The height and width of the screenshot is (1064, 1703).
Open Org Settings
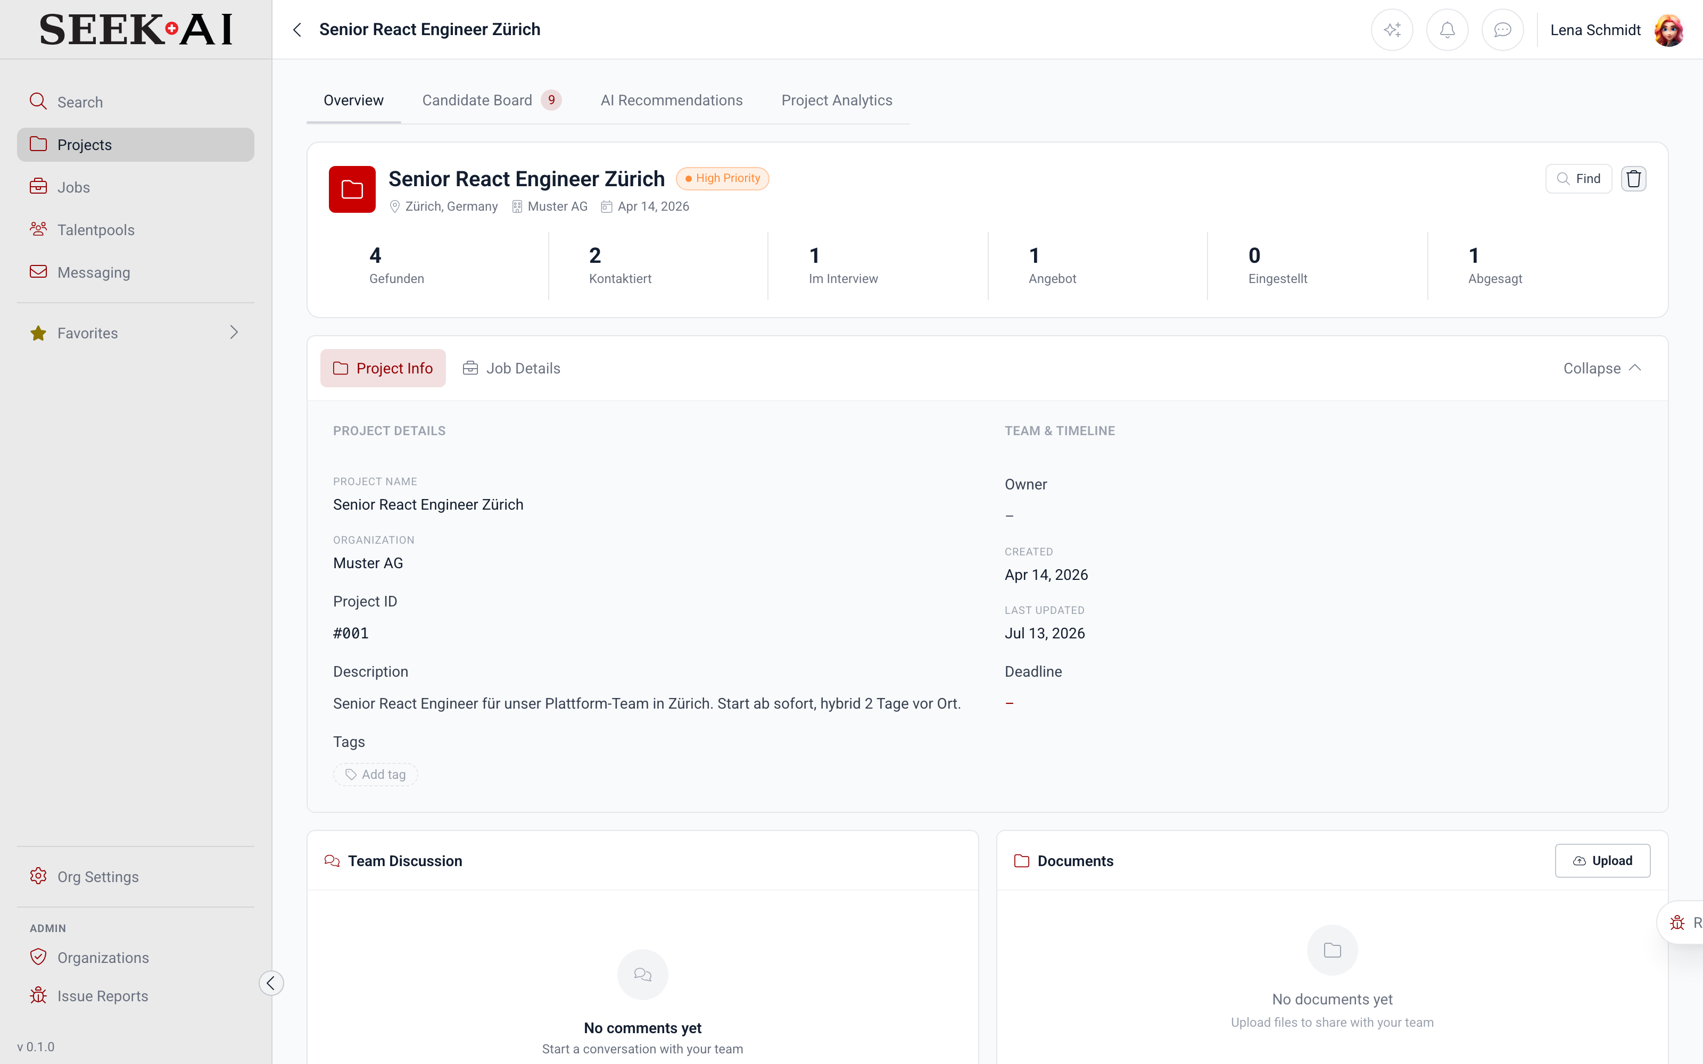[x=135, y=877]
